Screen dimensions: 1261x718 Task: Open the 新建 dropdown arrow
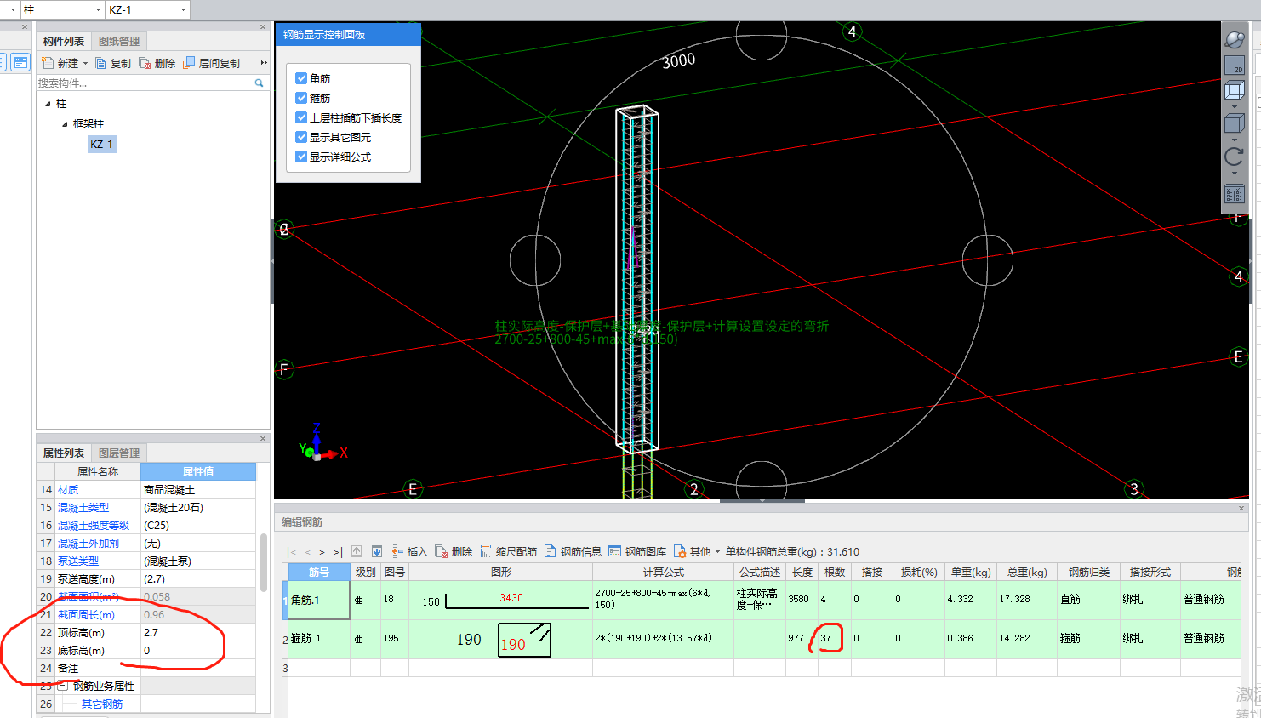pyautogui.click(x=85, y=63)
